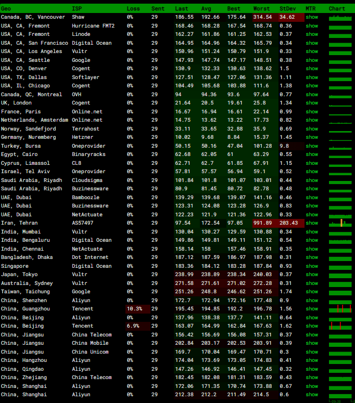Open the Vancouver Shaw latency chart

340,18
